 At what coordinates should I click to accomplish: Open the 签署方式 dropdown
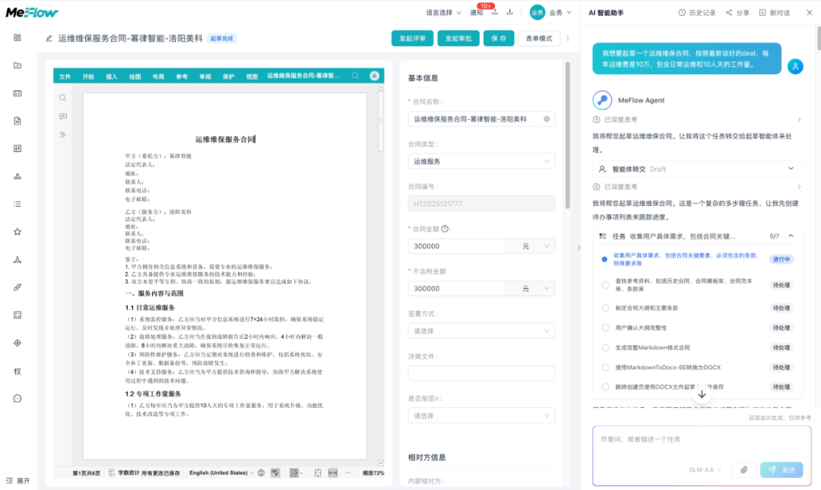[x=481, y=331]
